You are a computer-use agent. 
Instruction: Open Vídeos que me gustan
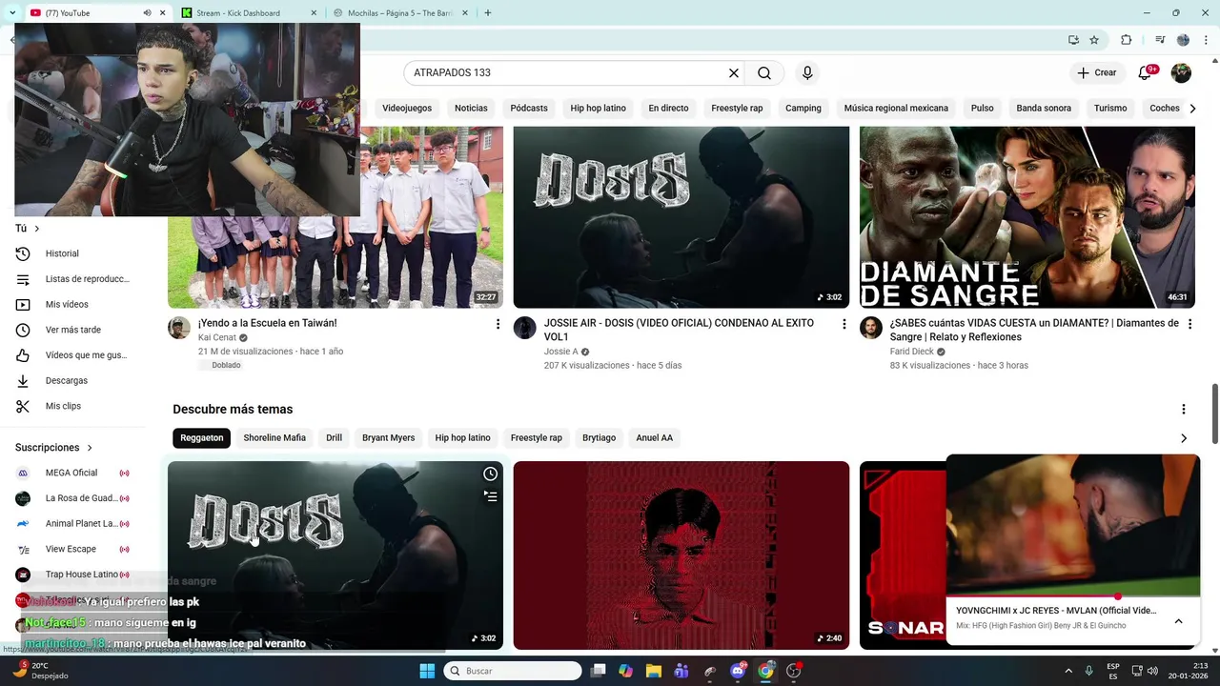click(71, 355)
